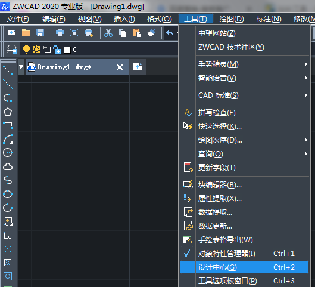Screen dimensions: 315x287
Task: Click the Copy icon in toolbar
Action: (123, 33)
